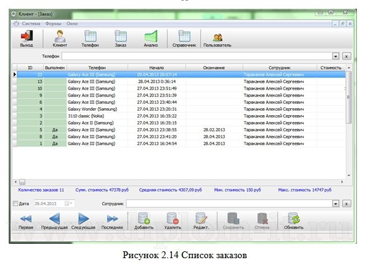Expand the Телефон filter dropdown
Image resolution: width=375 pixels, height=265 pixels.
pyautogui.click(x=335, y=56)
